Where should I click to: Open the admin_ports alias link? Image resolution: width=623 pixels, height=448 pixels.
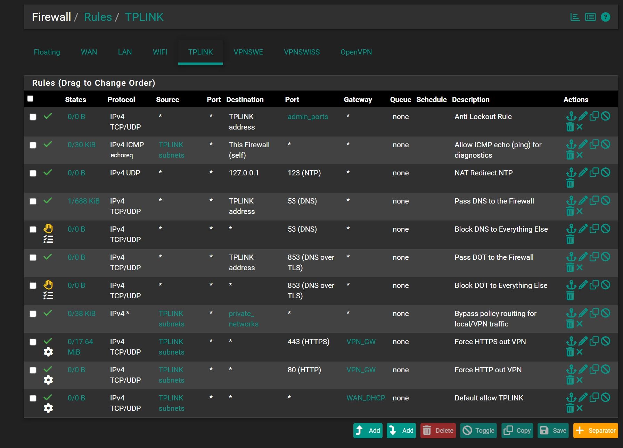[308, 117]
